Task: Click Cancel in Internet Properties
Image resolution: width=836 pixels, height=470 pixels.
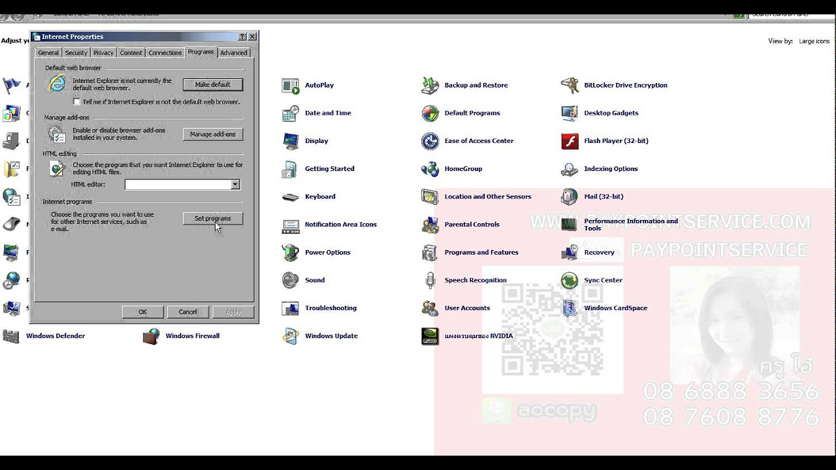Action: tap(187, 312)
